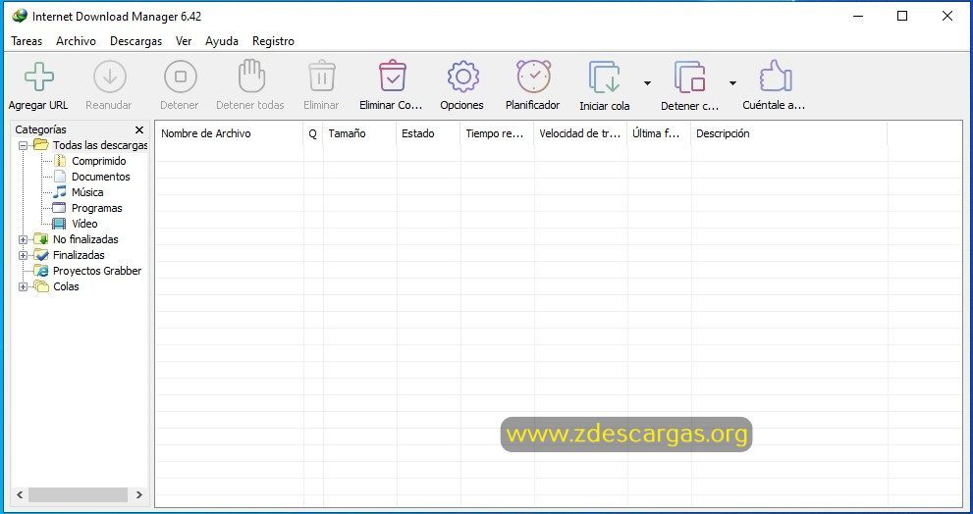Click the Colas folder icon
Viewport: 973px width, 514px height.
click(41, 286)
